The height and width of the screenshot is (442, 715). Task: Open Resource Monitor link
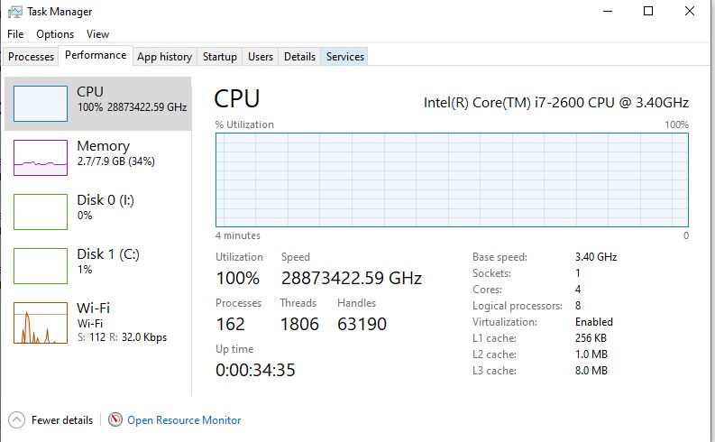tap(184, 420)
